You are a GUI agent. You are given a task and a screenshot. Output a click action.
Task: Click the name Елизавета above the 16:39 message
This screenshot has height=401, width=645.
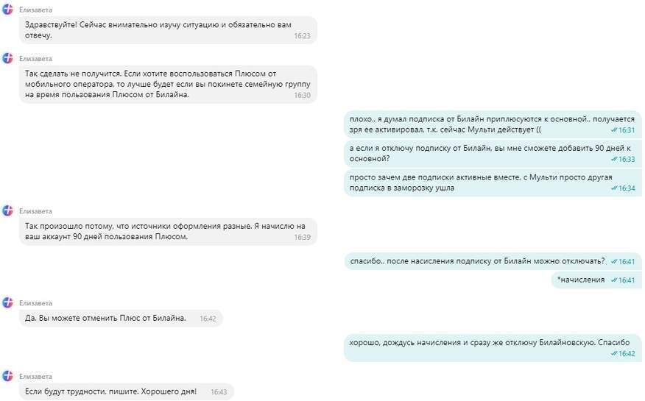click(36, 211)
